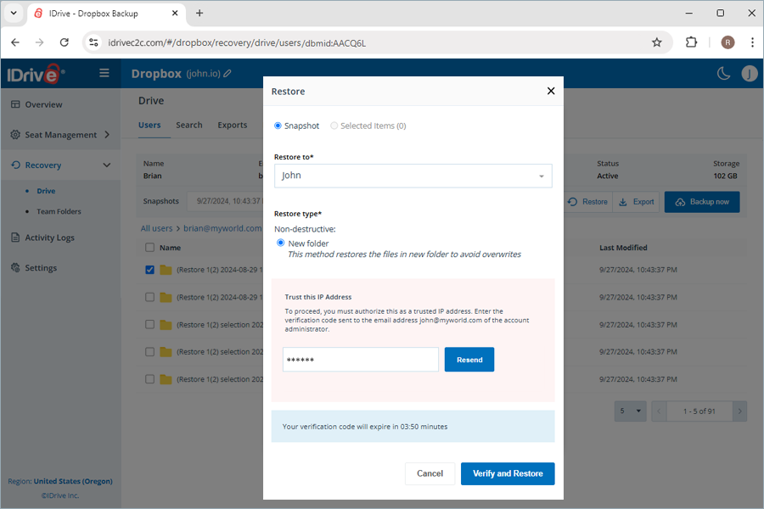Click the Last Modified column header

point(623,248)
